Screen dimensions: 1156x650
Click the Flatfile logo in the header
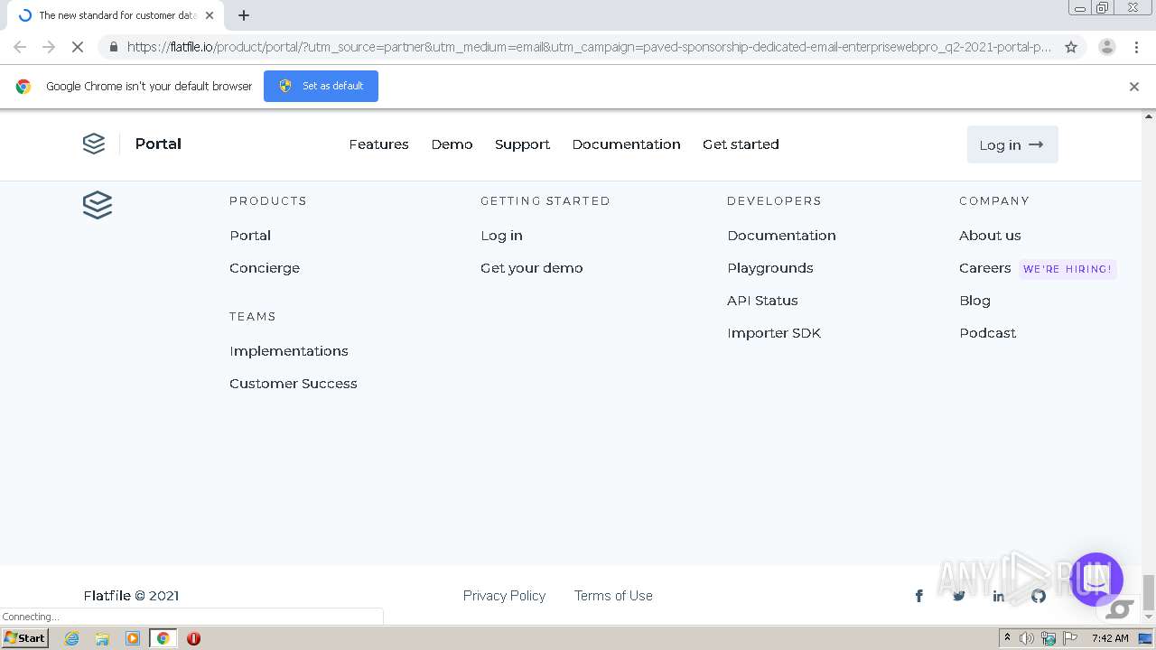pos(94,144)
